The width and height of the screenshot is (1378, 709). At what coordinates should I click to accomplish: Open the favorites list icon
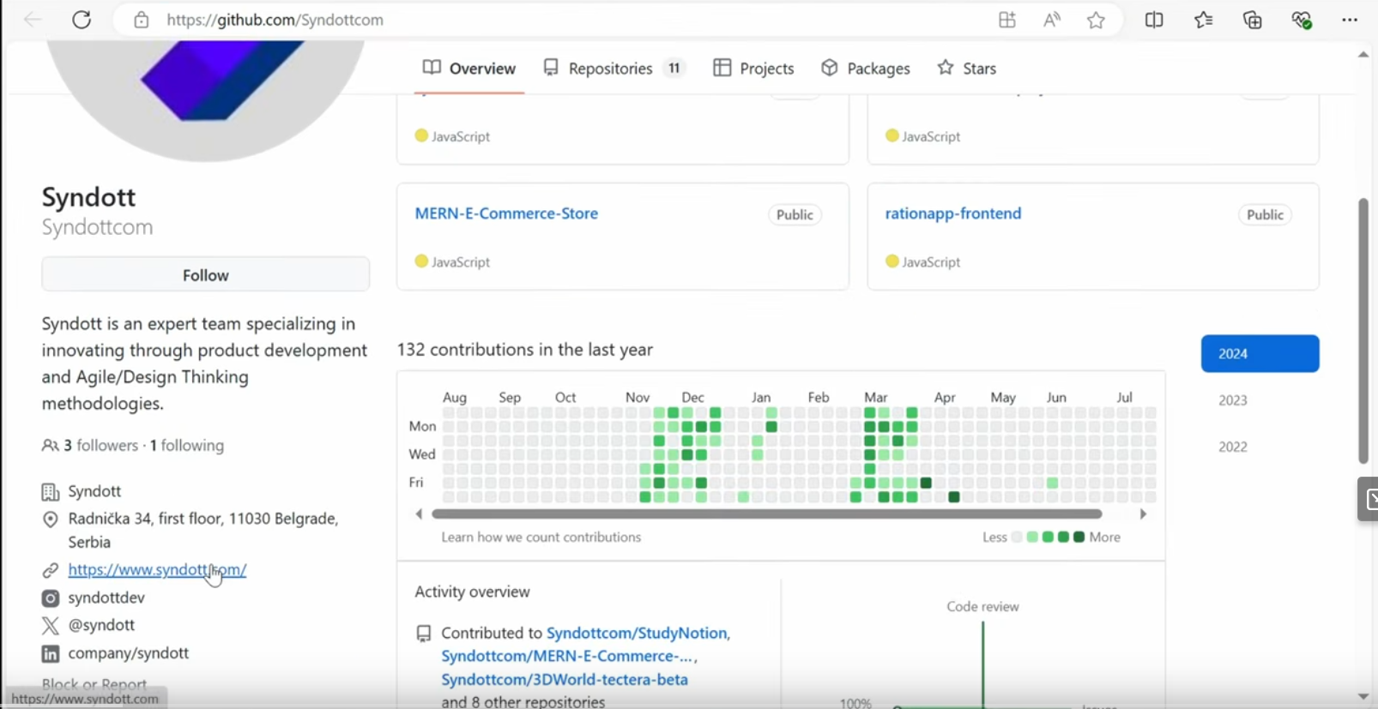point(1204,20)
